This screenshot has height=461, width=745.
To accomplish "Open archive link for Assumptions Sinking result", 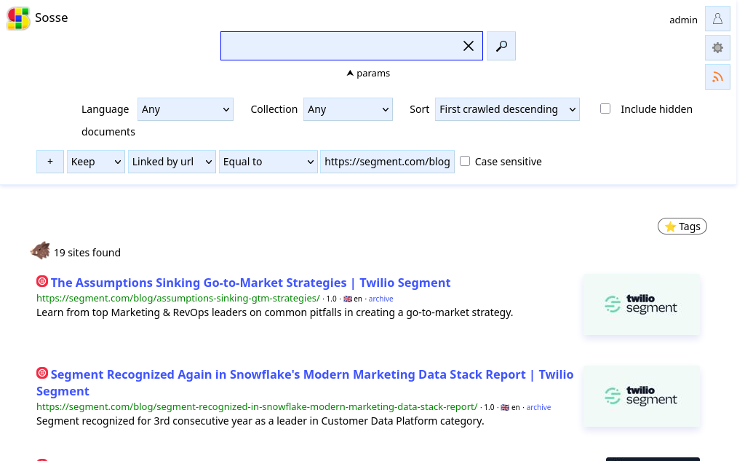I will [381, 299].
